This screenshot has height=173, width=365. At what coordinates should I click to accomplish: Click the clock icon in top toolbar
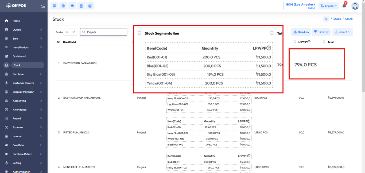pos(63,6)
